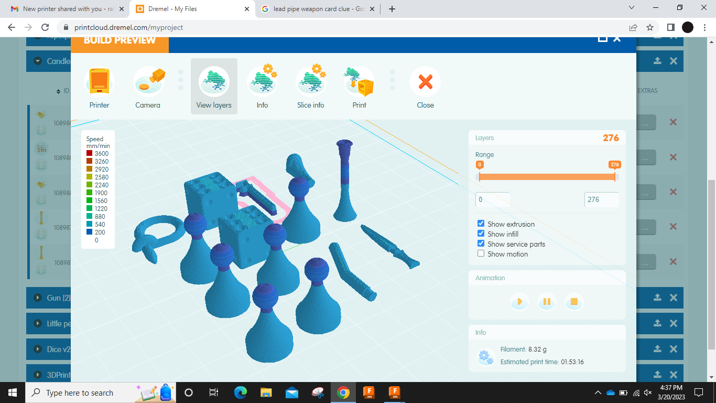The width and height of the screenshot is (716, 403).
Task: Show hidden system tray icons
Action: pyautogui.click(x=598, y=393)
